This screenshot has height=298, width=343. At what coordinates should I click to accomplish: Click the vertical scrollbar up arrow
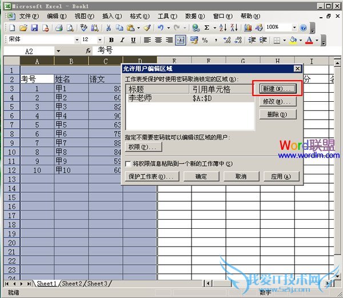pos(337,63)
